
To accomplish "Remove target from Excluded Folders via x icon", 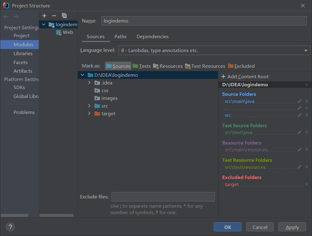I will point(306,184).
